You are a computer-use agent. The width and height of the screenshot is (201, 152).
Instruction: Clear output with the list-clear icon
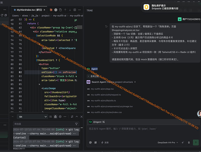[x=51, y=117]
